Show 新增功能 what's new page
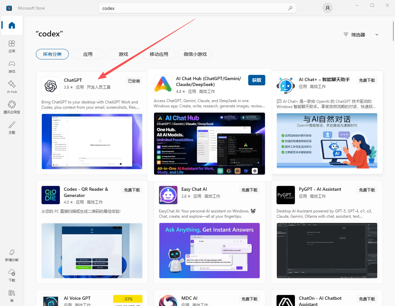This screenshot has height=306, width=395. pyautogui.click(x=12, y=255)
